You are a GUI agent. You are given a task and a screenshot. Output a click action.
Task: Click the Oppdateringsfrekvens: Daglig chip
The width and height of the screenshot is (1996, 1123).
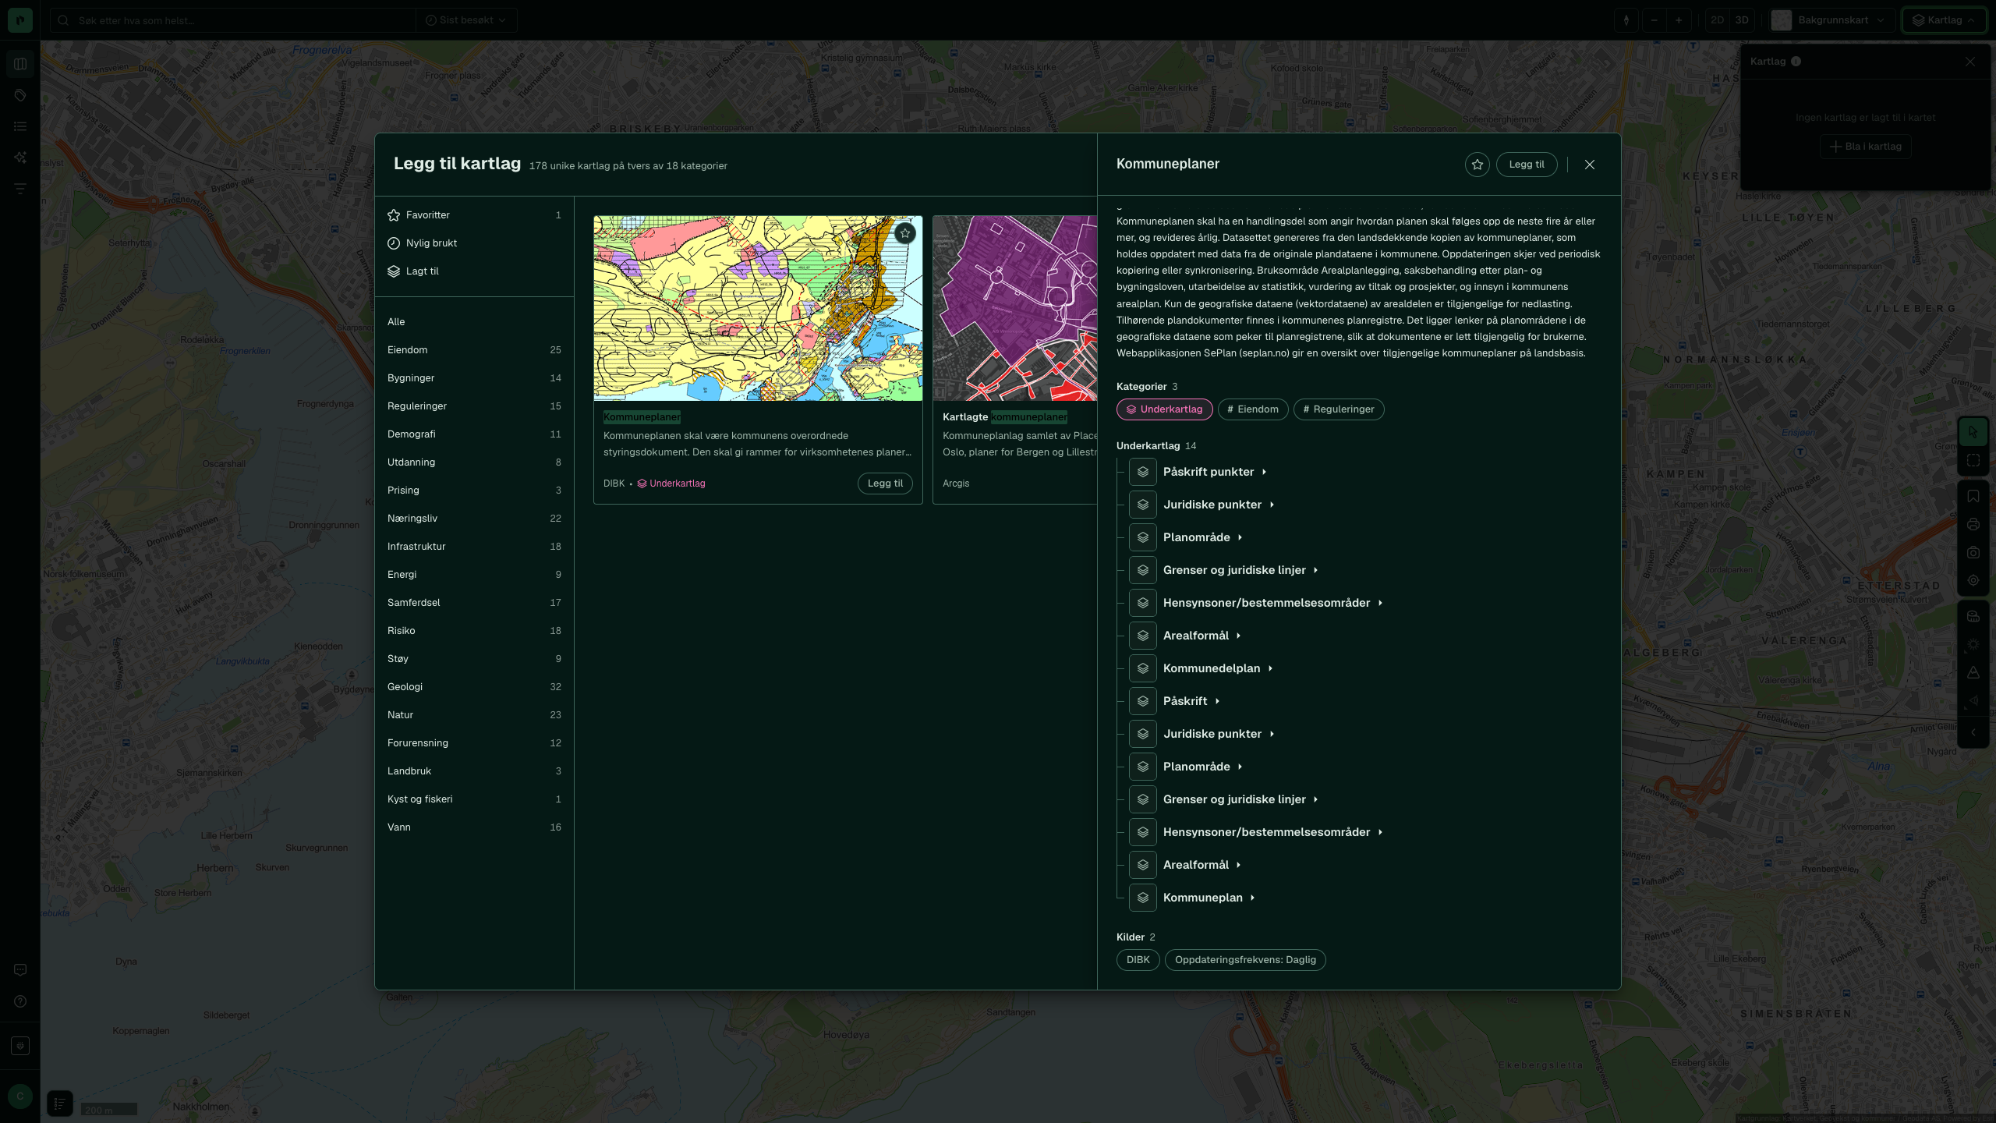pyautogui.click(x=1245, y=960)
